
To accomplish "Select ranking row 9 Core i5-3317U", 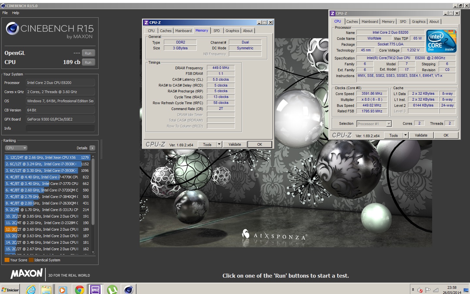I will (x=47, y=210).
